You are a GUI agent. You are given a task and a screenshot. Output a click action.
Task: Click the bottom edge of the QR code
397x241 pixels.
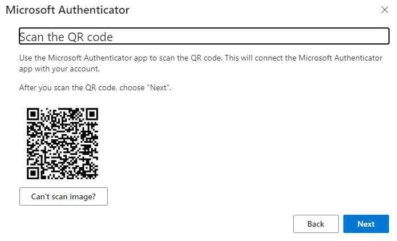[x=63, y=178]
